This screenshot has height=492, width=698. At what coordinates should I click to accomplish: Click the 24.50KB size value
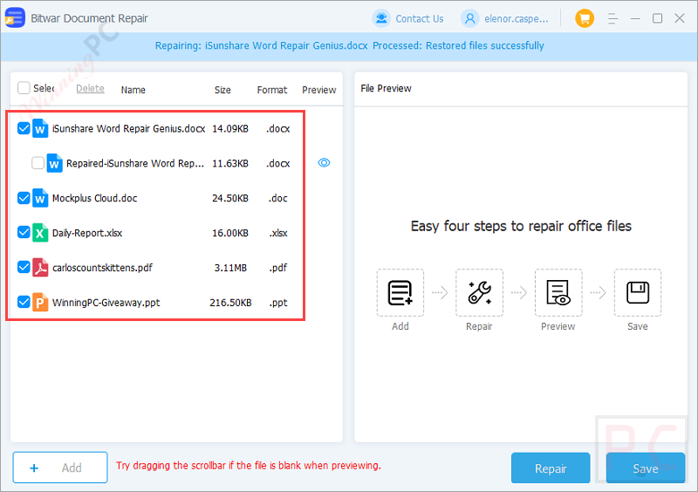coord(230,198)
